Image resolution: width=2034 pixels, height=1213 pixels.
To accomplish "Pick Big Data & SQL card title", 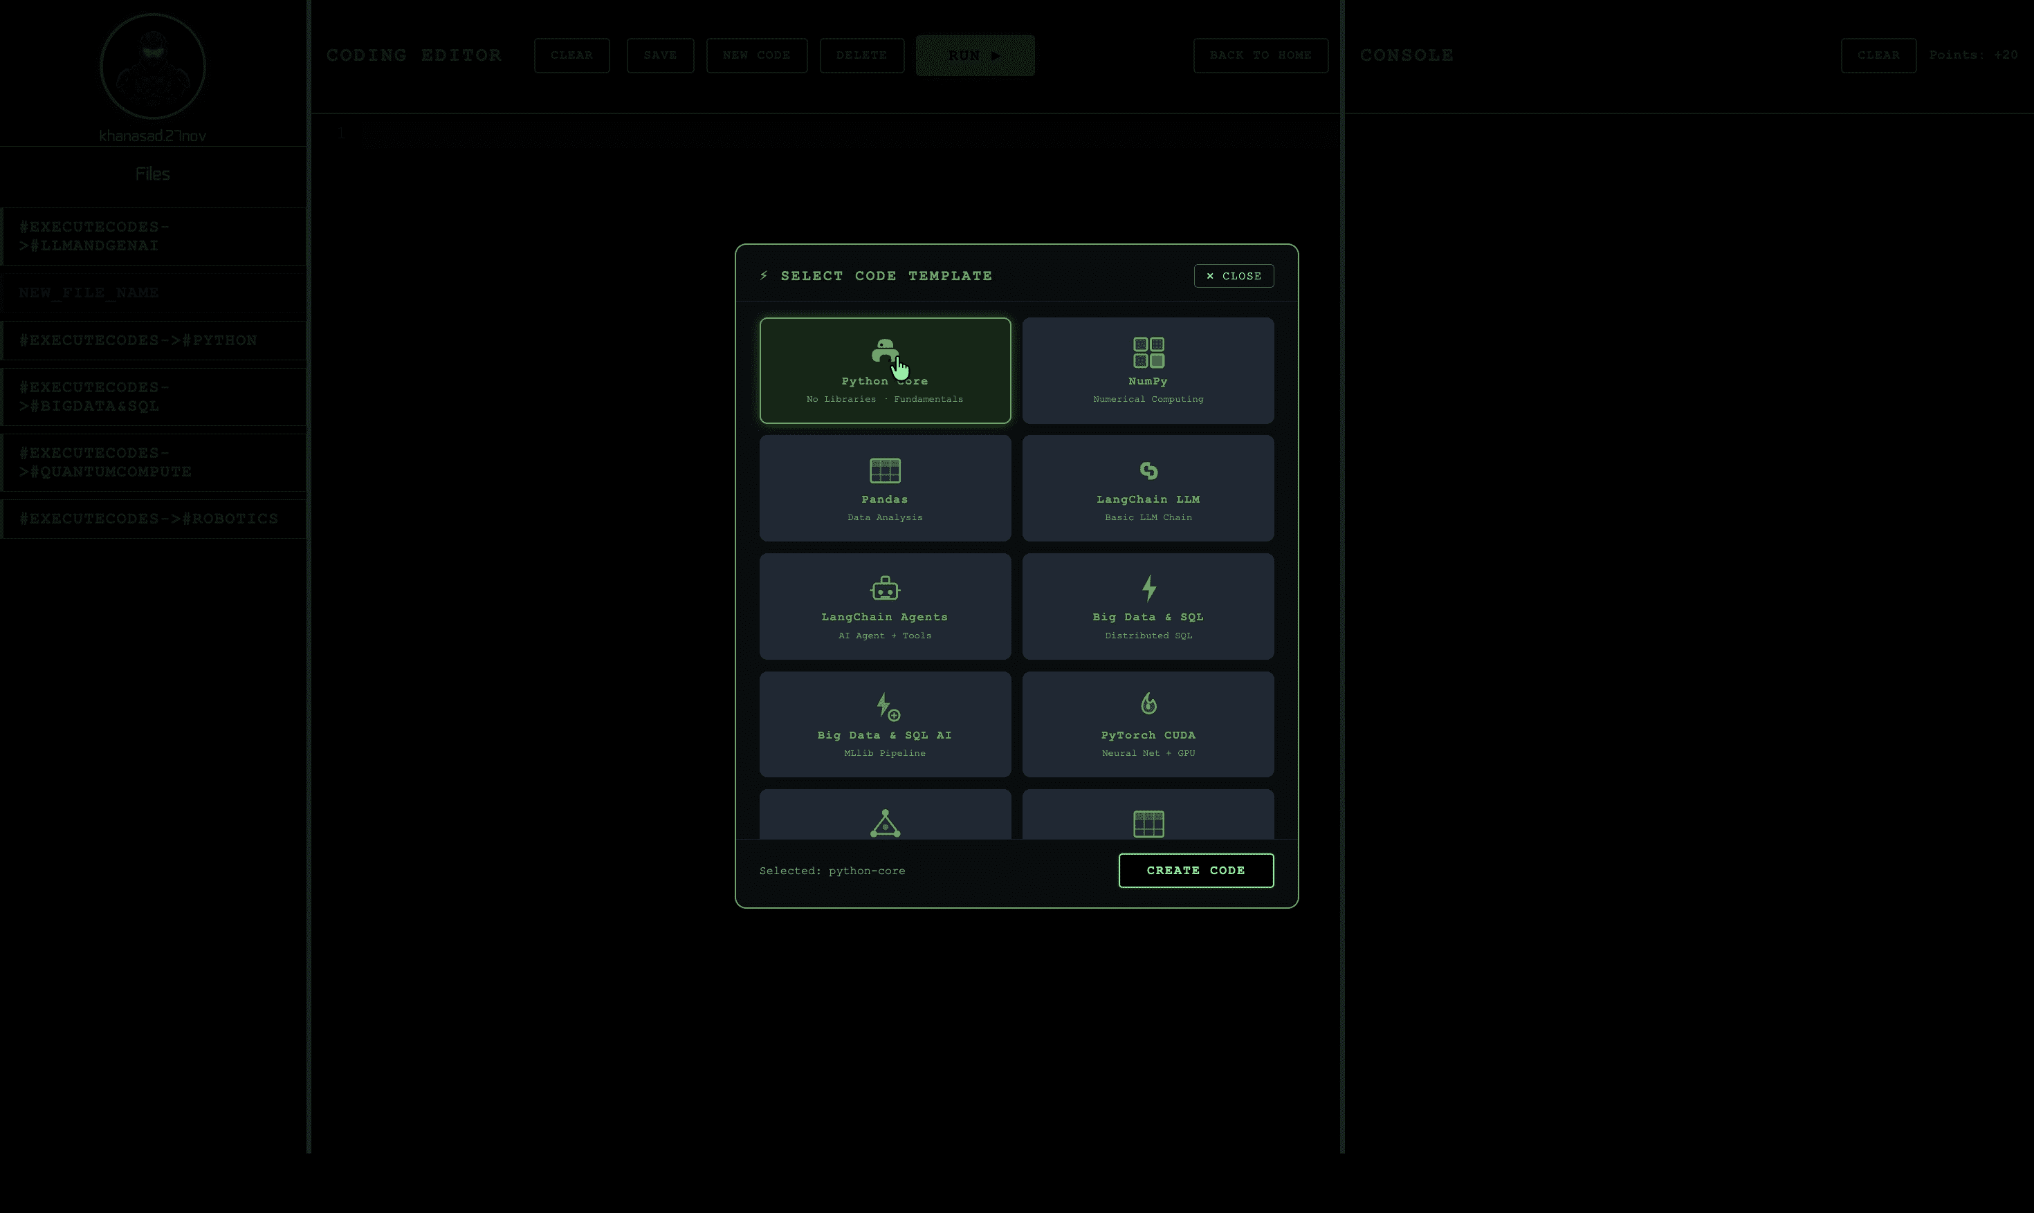I will click(1148, 617).
